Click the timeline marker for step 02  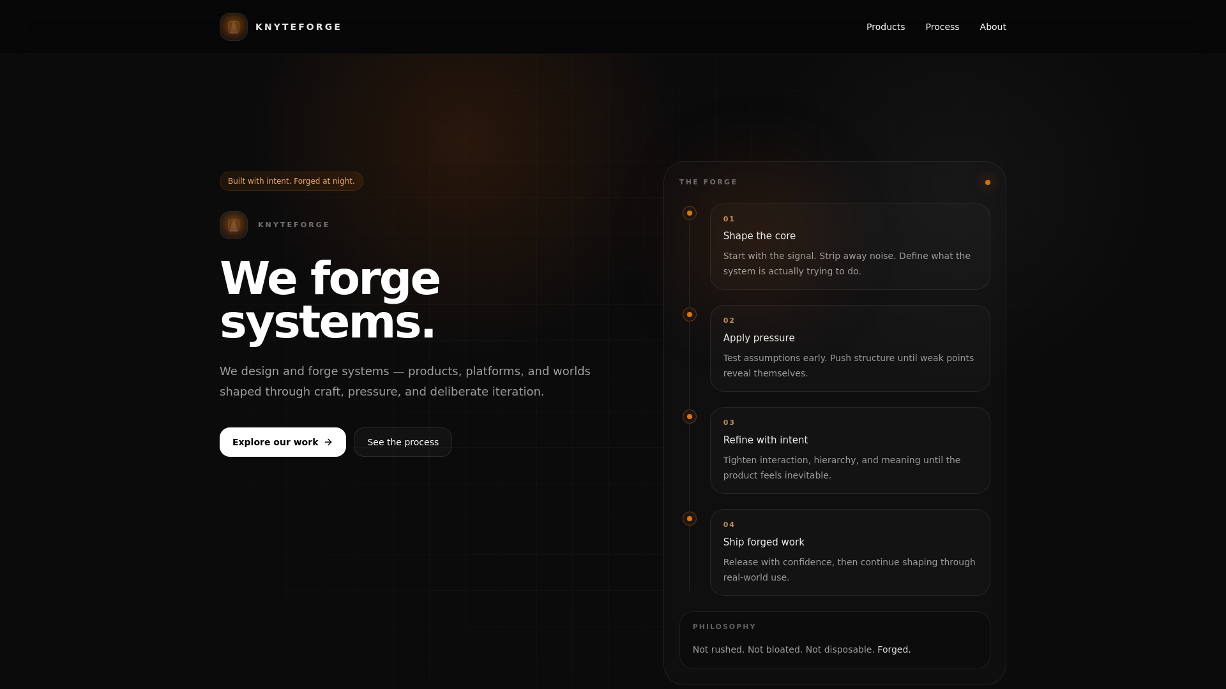pos(690,315)
